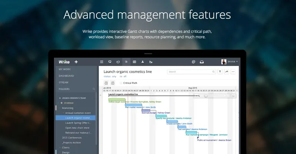Open the workload person view icon
This screenshot has width=296, height=154.
142,62
